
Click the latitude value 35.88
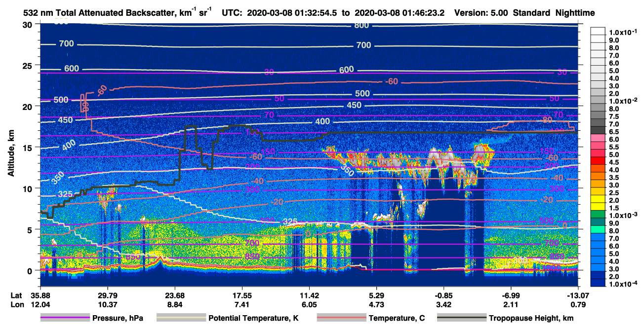click(x=40, y=295)
